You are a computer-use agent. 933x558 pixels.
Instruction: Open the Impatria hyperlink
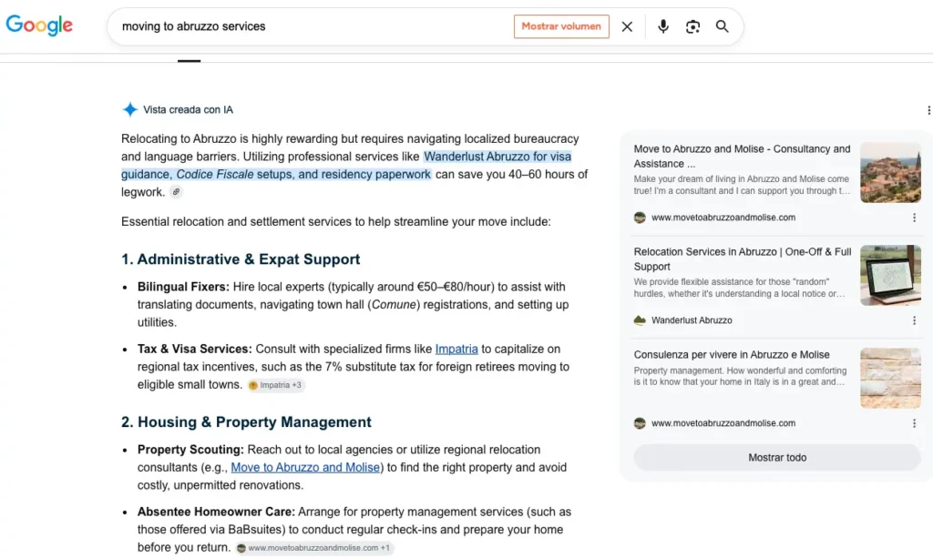coord(456,349)
